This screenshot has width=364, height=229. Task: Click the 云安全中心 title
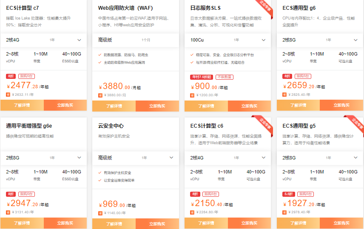tap(111, 126)
